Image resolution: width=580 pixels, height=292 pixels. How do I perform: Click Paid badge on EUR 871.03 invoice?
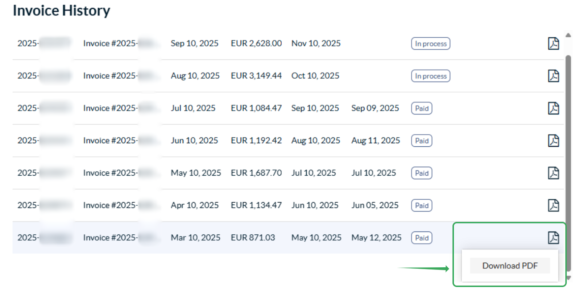point(422,238)
